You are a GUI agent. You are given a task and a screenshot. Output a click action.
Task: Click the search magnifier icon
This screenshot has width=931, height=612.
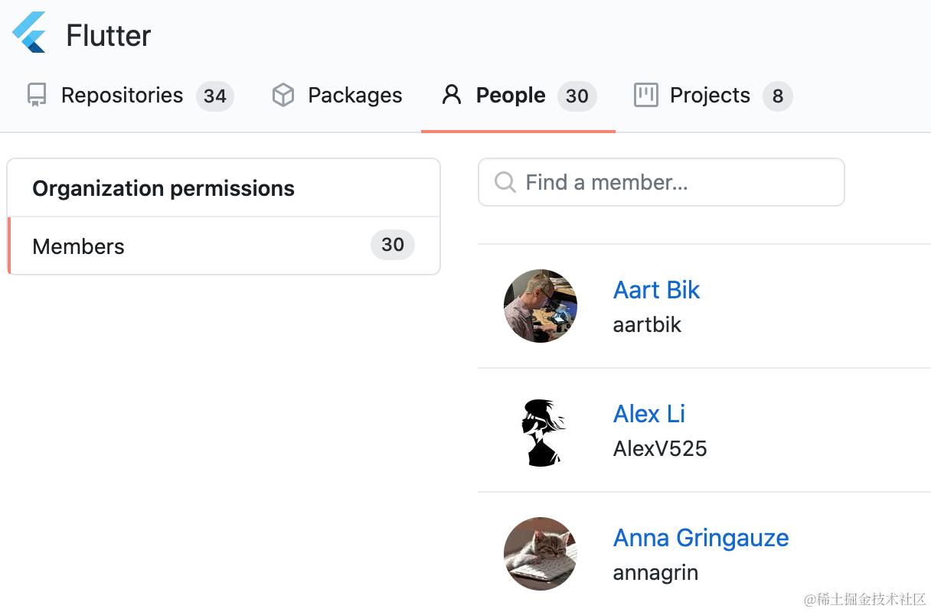[505, 182]
